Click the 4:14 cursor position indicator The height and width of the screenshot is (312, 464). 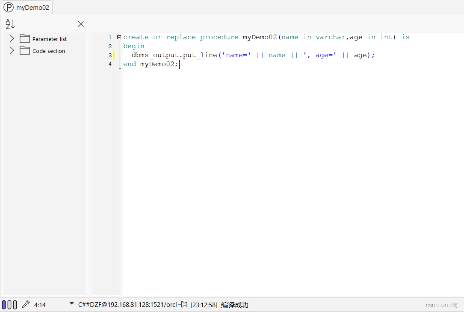(39, 304)
